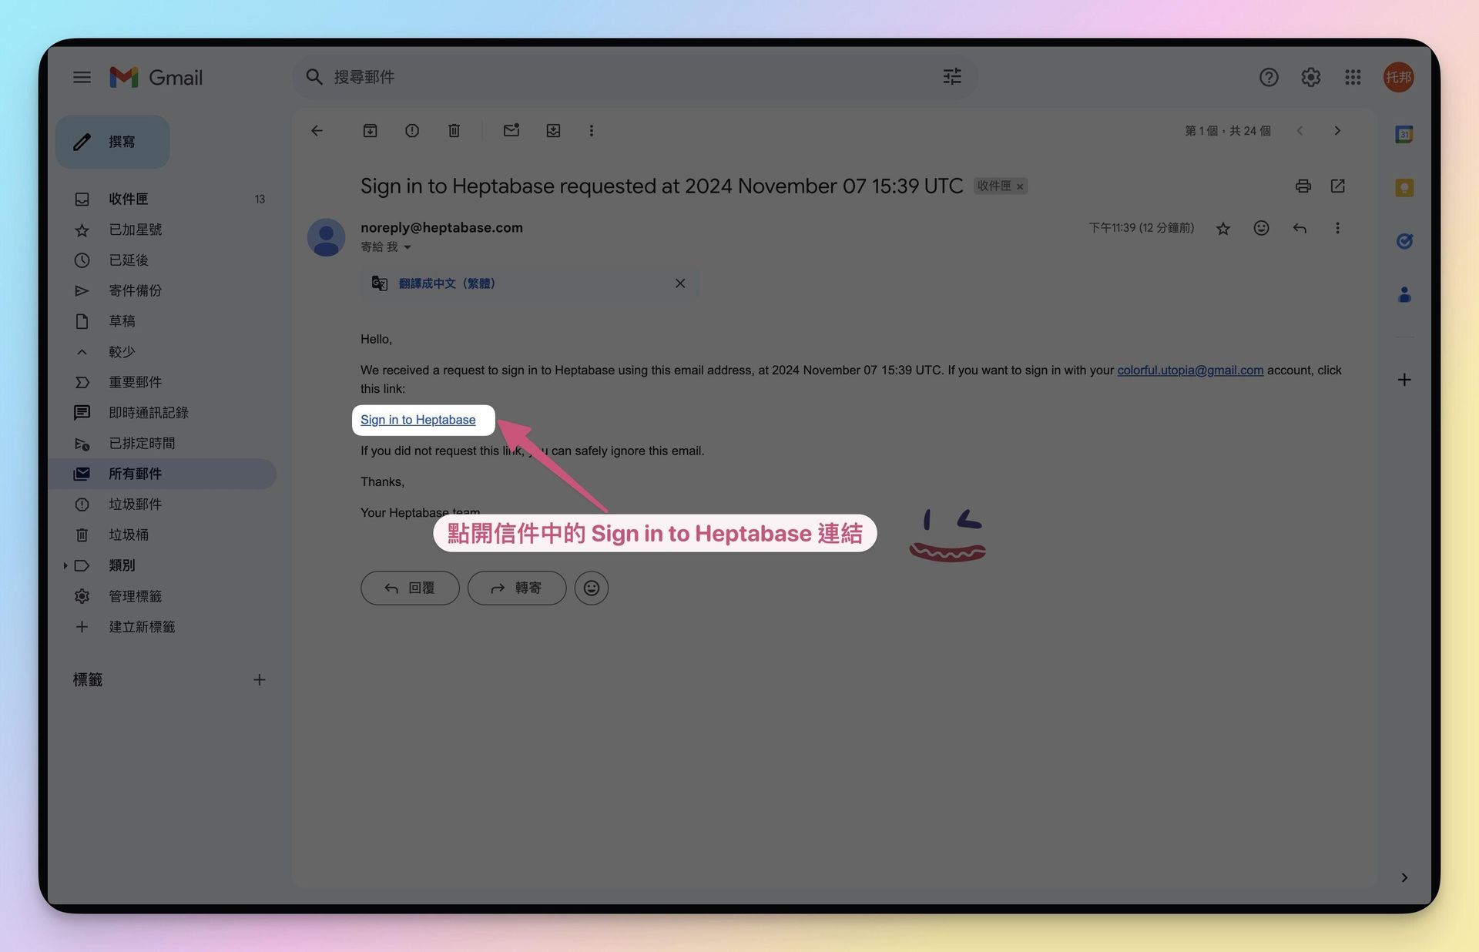Report this email as spam
1479x952 pixels.
click(412, 131)
